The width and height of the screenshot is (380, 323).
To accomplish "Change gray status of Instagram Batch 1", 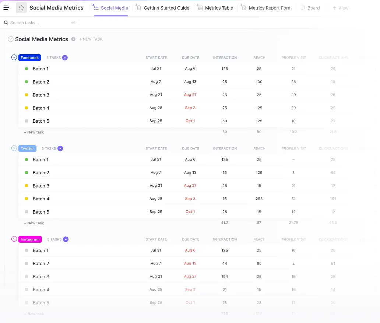I will (x=27, y=250).
